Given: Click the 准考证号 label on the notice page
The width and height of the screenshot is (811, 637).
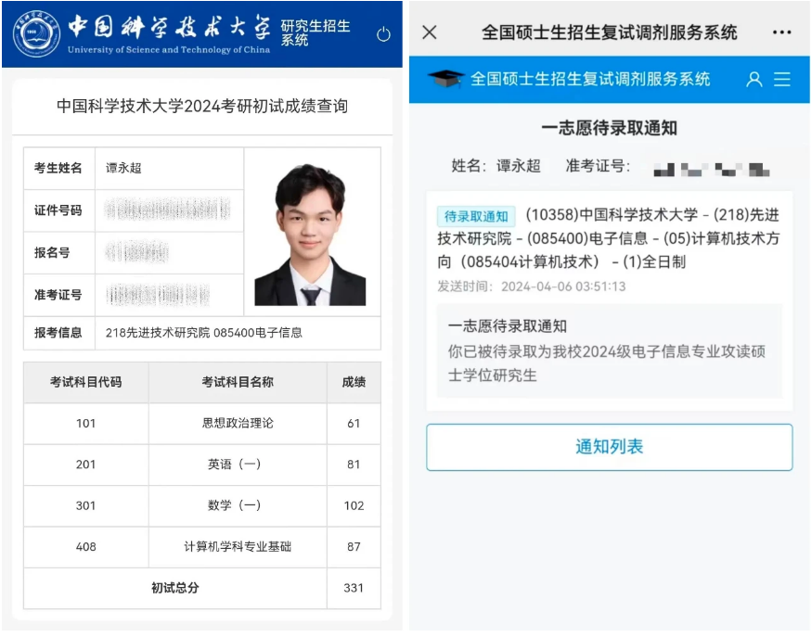Looking at the screenshot, I should [598, 166].
